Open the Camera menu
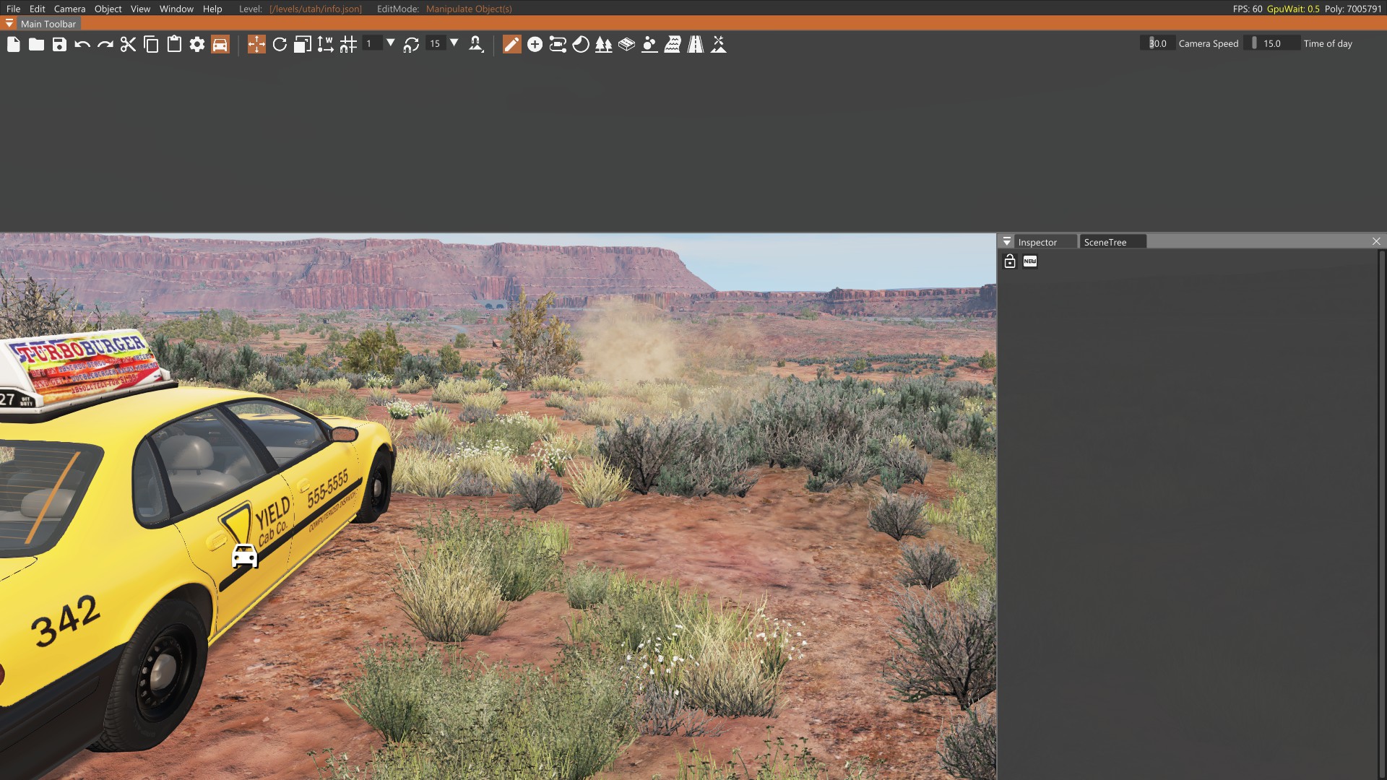The width and height of the screenshot is (1387, 780). point(69,9)
